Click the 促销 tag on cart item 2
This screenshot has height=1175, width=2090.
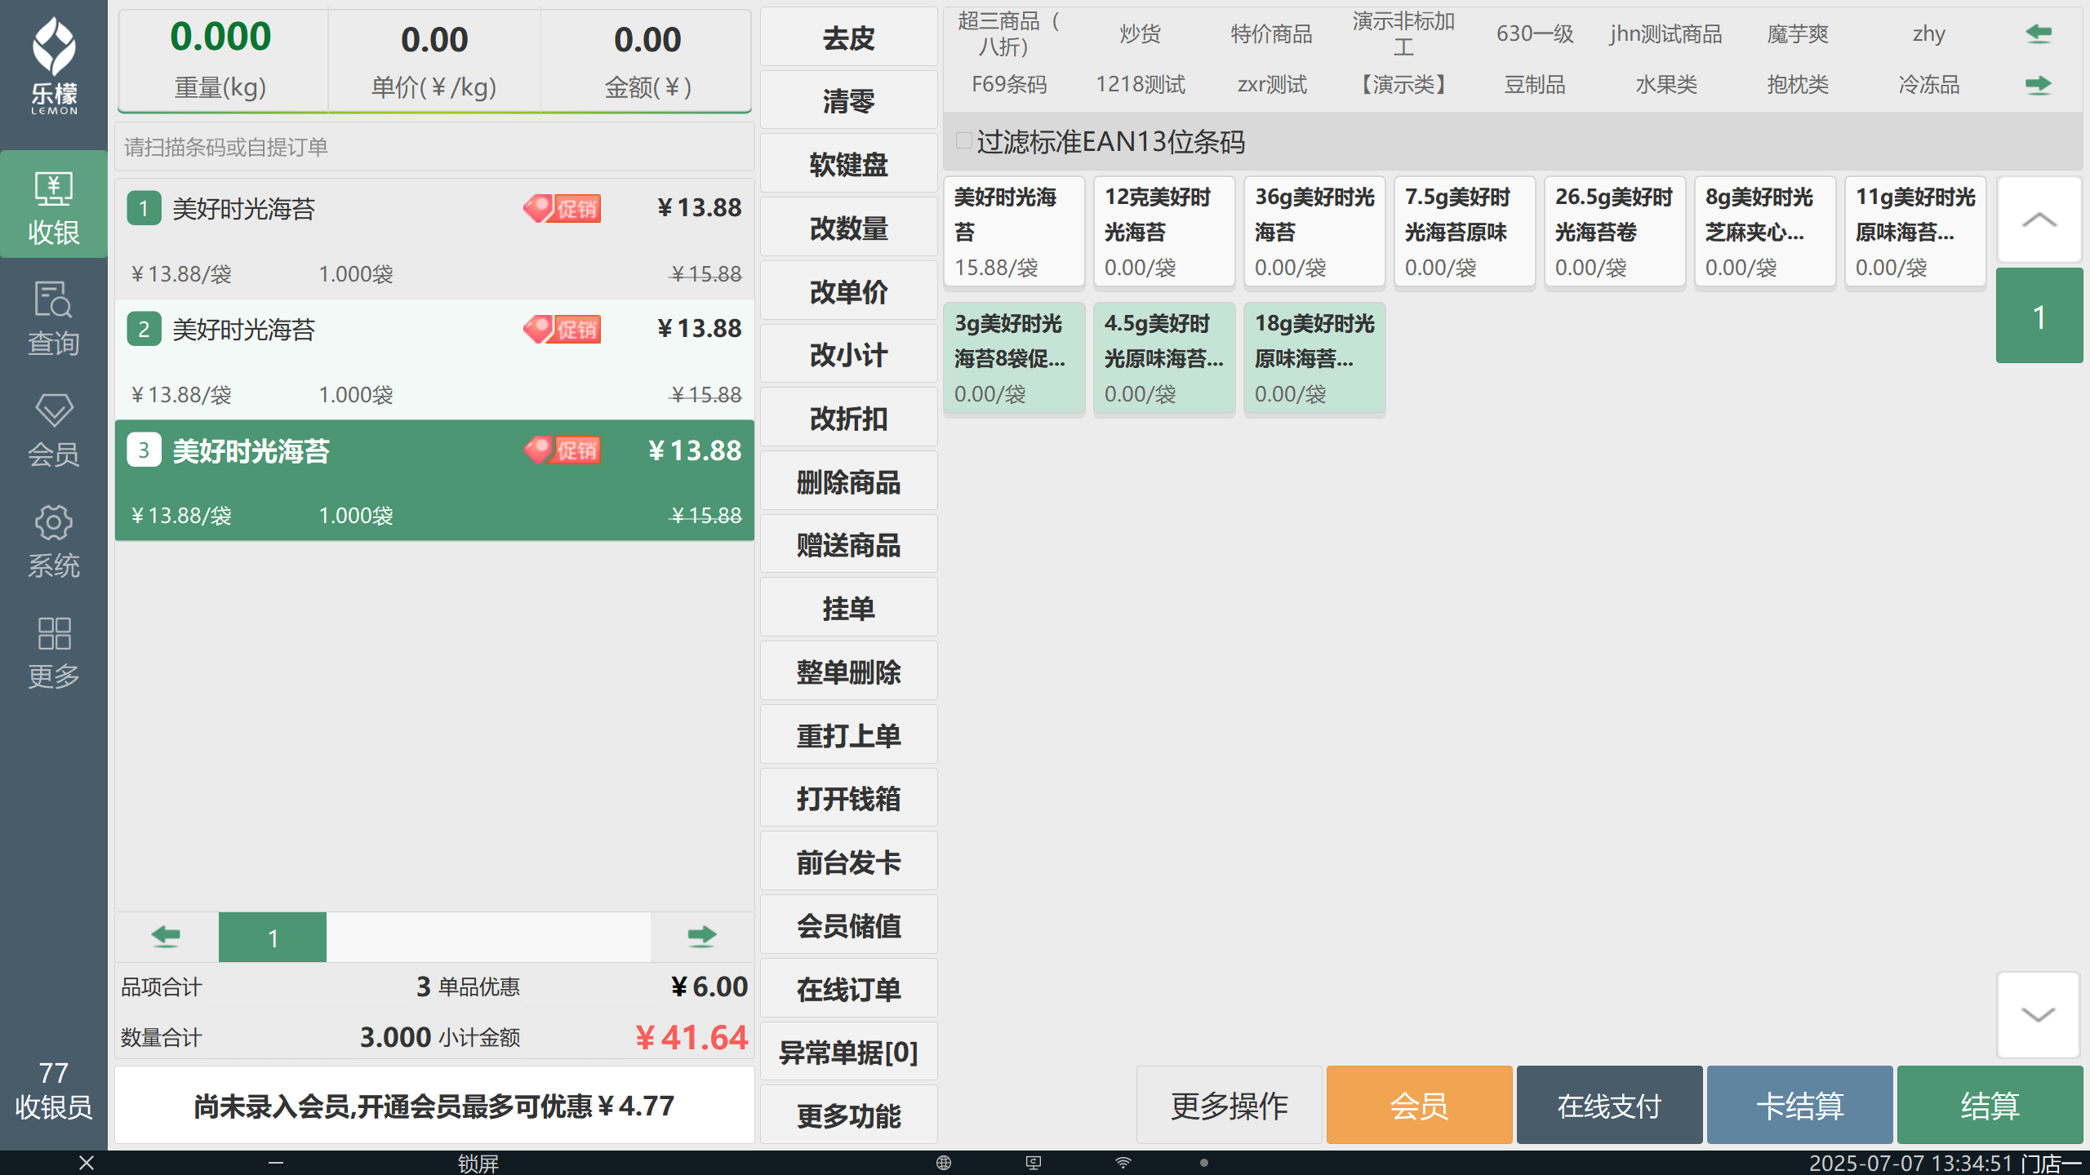point(563,330)
